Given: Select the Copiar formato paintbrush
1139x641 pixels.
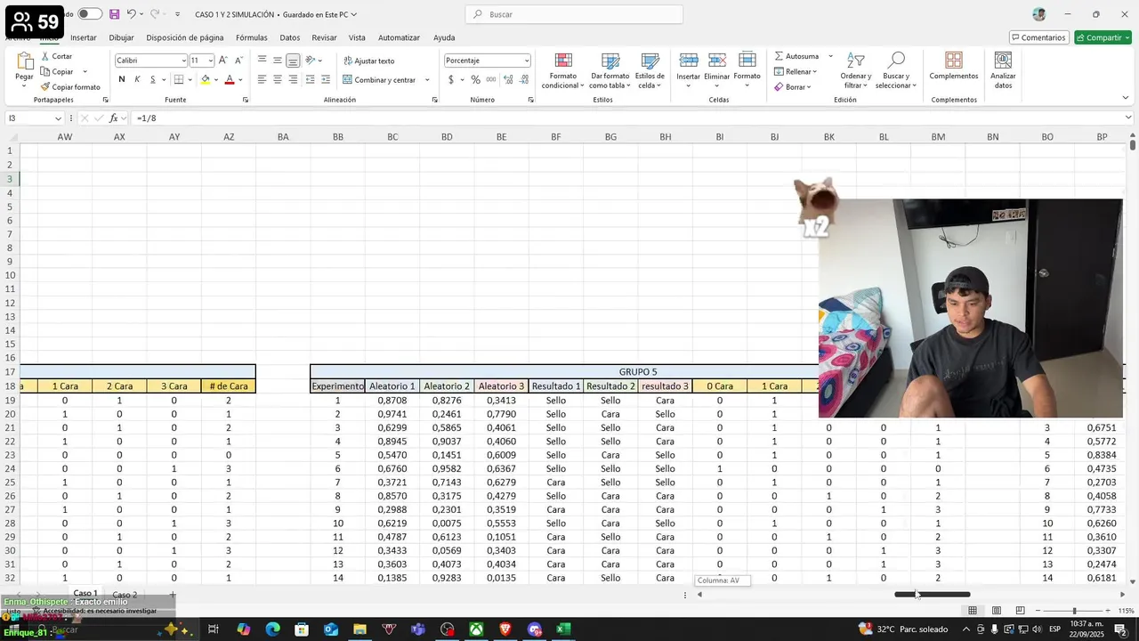Looking at the screenshot, I should click(69, 87).
